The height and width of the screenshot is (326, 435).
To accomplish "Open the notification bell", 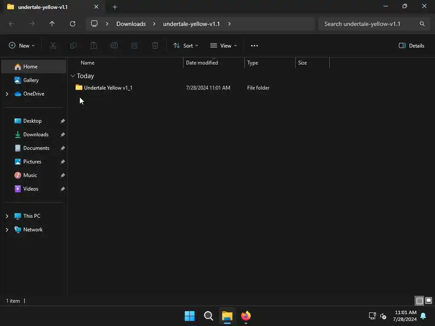I will tap(423, 316).
